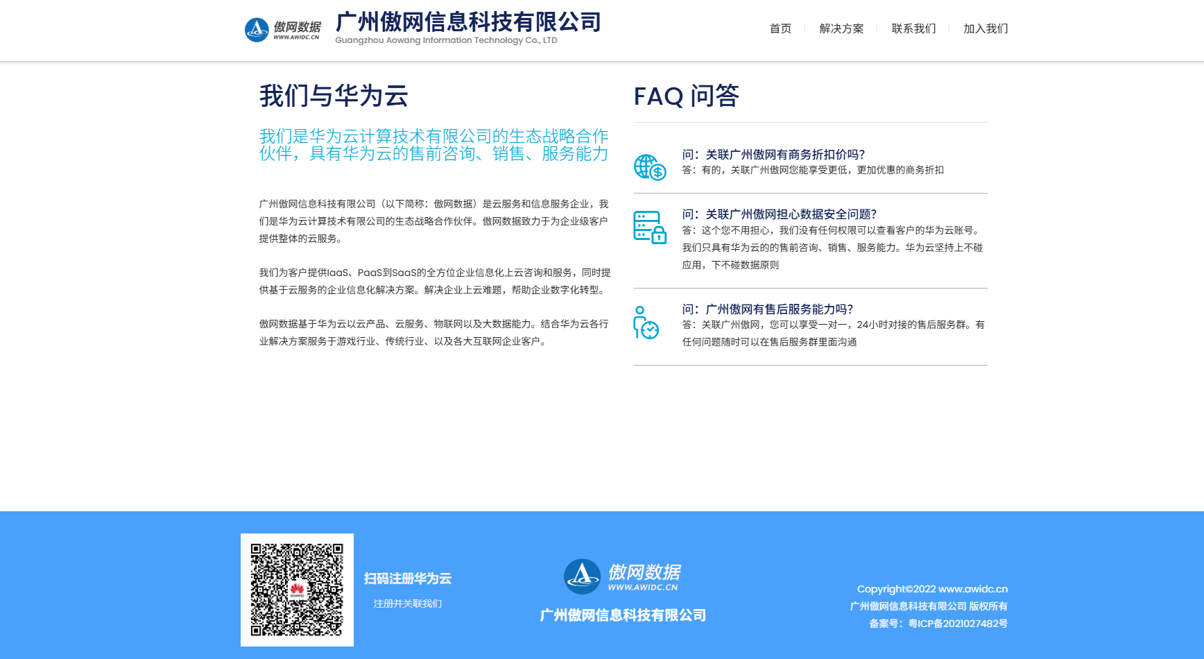Screen dimensions: 1204x659
Task: Open the 解决方案 menu item
Action: pos(841,28)
